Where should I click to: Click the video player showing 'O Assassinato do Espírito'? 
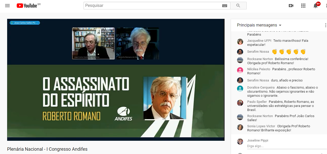click(x=116, y=80)
